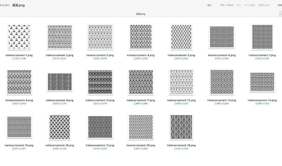Click the file name iralianornament-13.png
This screenshot has height=166, width=282.
(x=222, y=100)
